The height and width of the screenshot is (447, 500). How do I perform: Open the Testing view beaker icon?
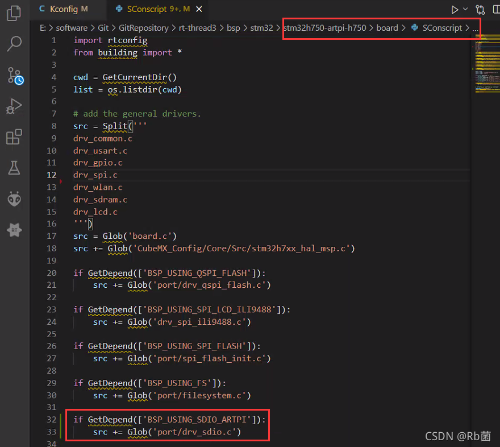pyautogui.click(x=14, y=168)
